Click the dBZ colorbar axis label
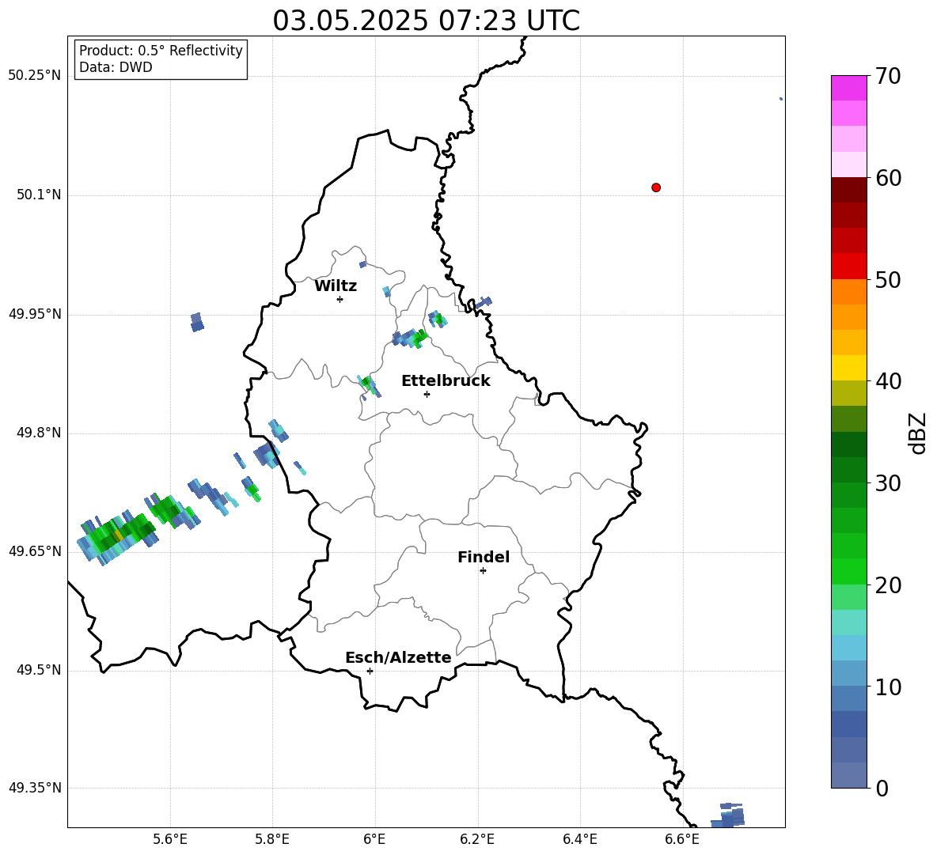 918,433
